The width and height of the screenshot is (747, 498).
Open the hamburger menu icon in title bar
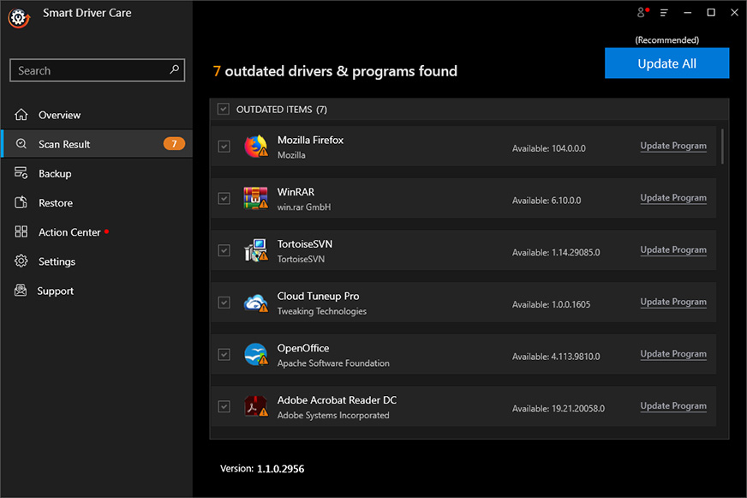tap(664, 13)
